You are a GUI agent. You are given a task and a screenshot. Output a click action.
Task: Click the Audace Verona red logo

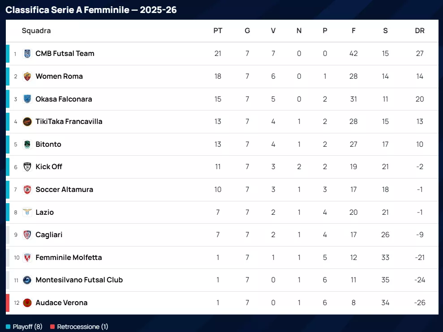click(x=27, y=303)
